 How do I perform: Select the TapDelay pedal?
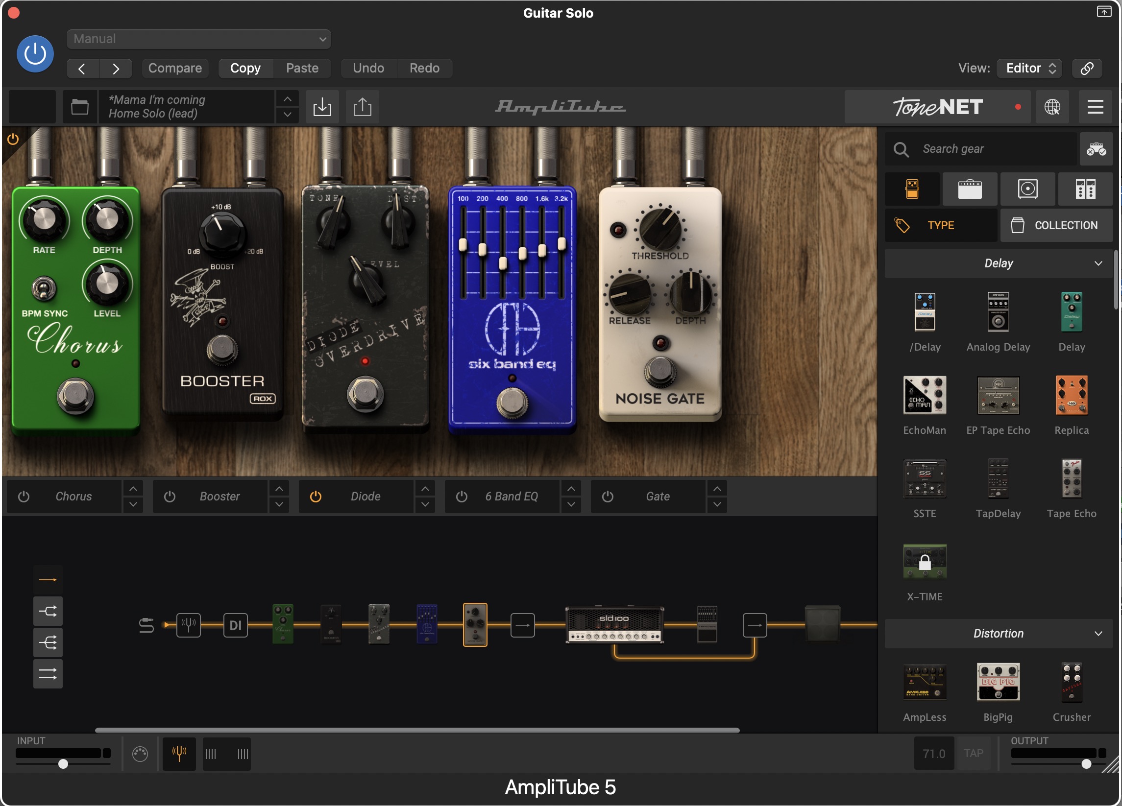point(999,479)
